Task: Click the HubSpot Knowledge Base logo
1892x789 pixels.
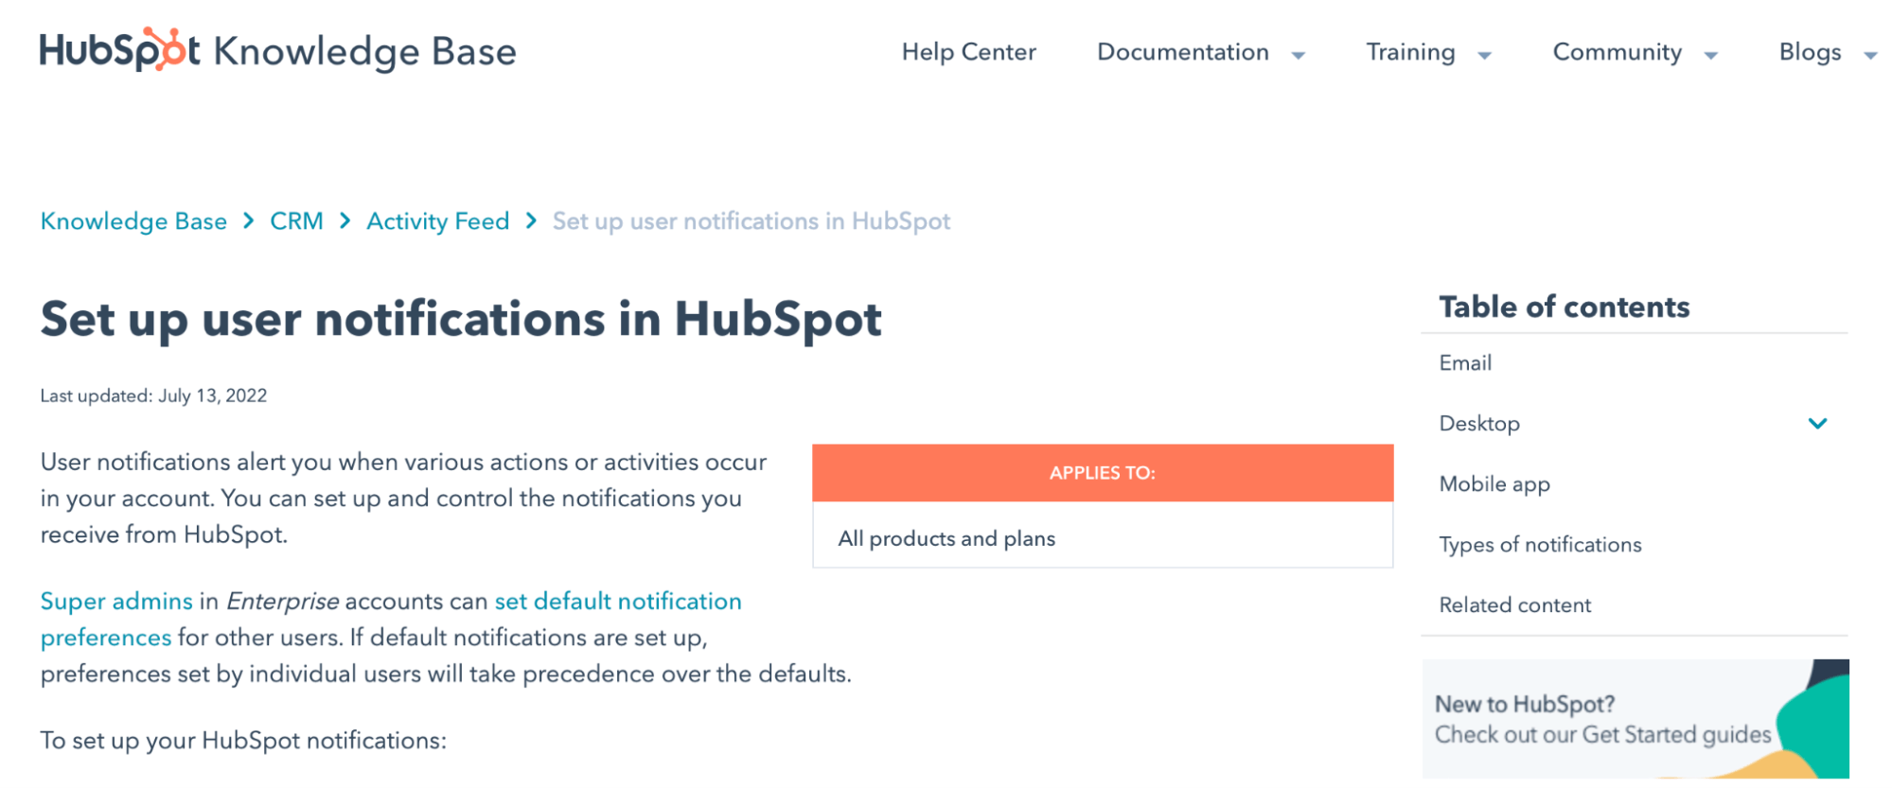Action: [277, 51]
